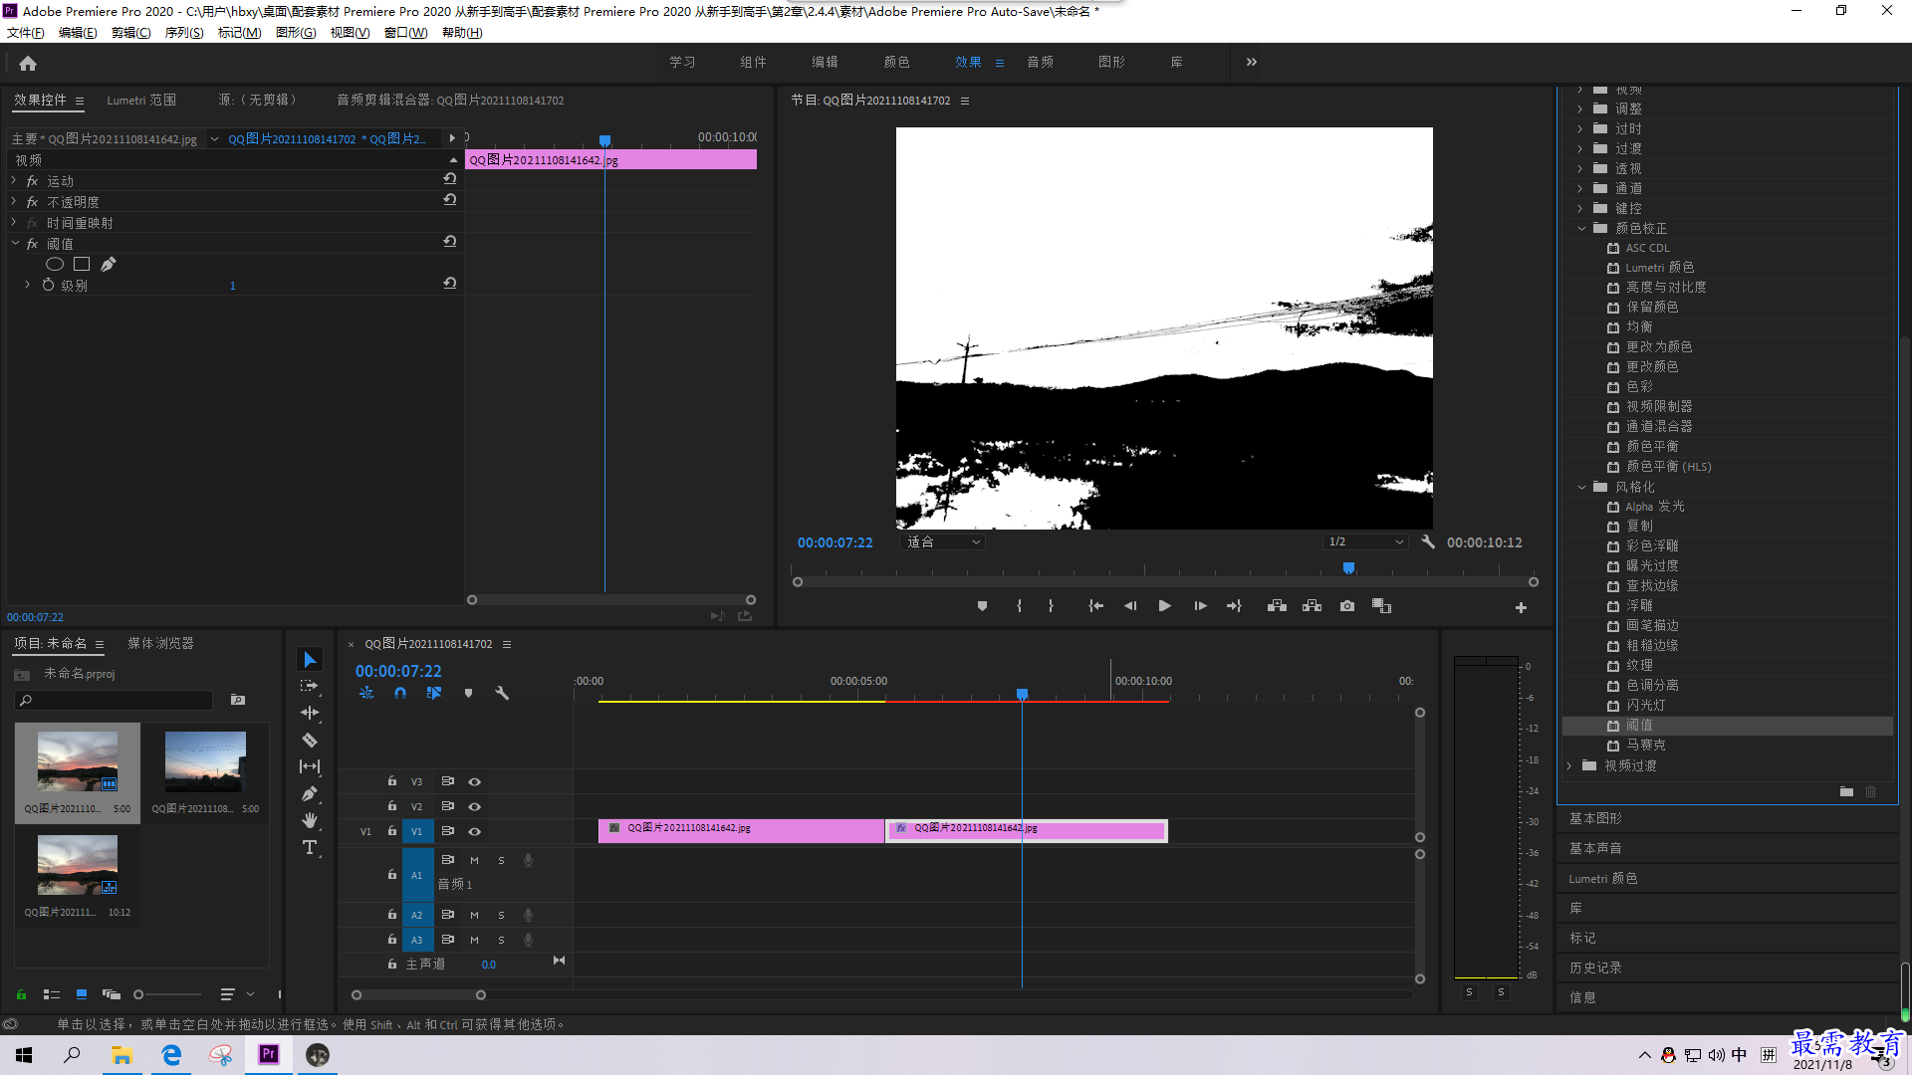The width and height of the screenshot is (1912, 1075).
Task: Switch to the 音频 workspace tab
Action: pos(1040,62)
